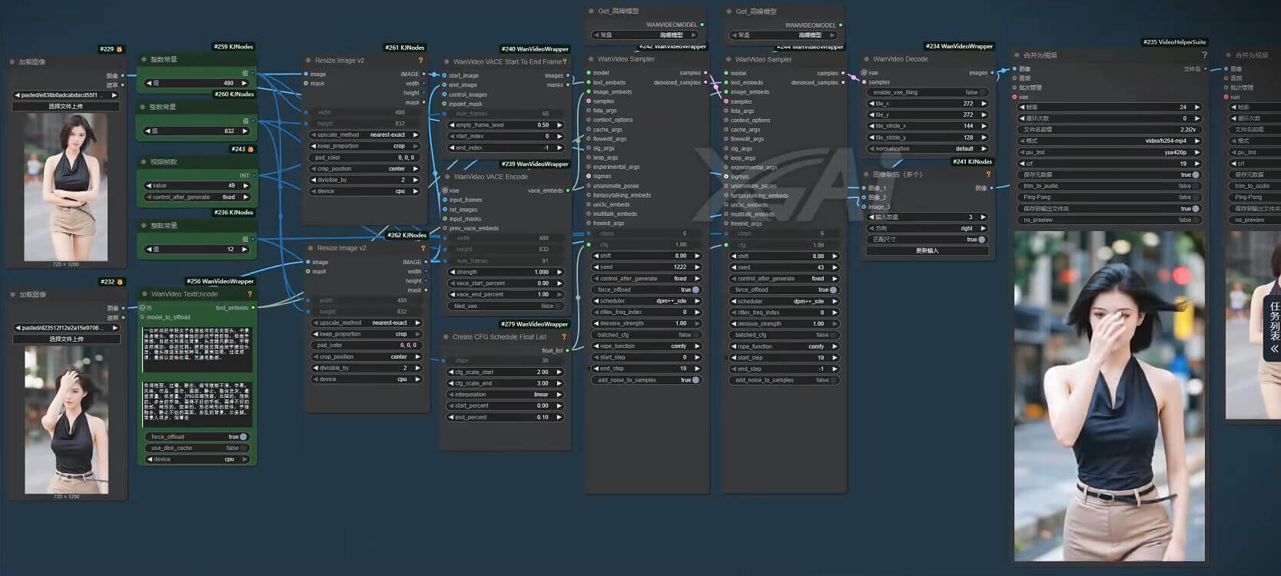
Task: Open 方向 right dropdown in 图像联结 node
Action: [927, 228]
